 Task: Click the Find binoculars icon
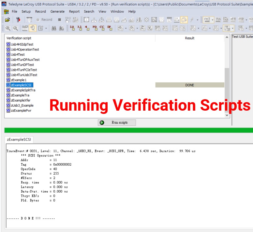pyautogui.click(x=54, y=28)
